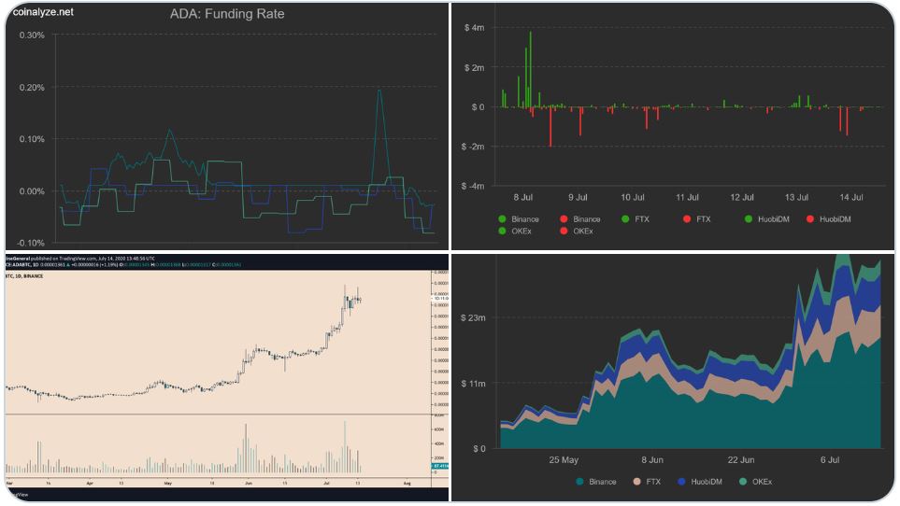Click the 'BTC, 1D, BINANCE' chart label

pos(24,276)
